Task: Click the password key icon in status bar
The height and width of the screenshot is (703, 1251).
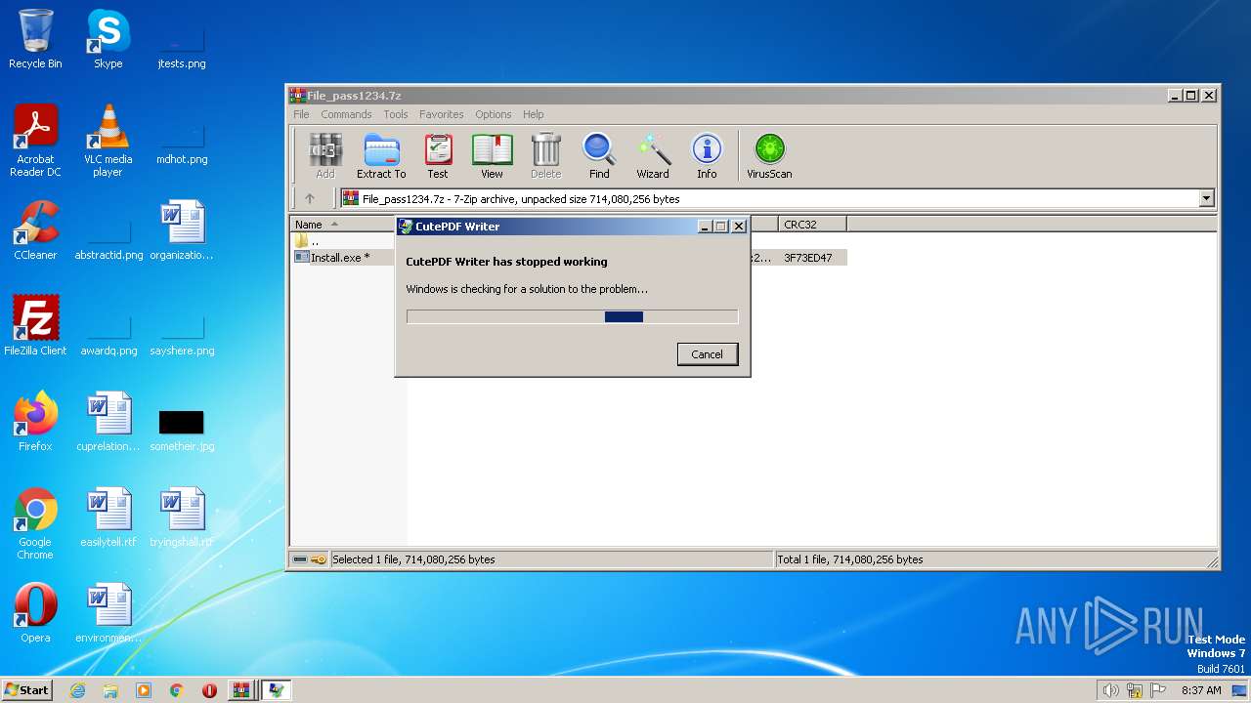Action: coord(319,559)
